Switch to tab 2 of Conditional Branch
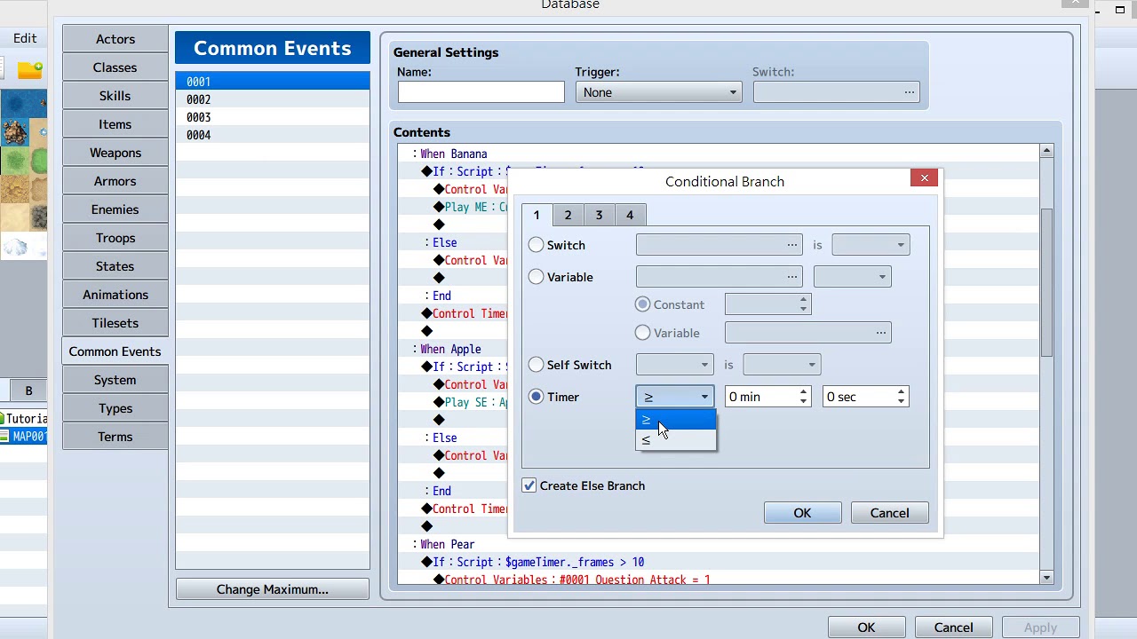Viewport: 1137px width, 639px height. [568, 215]
